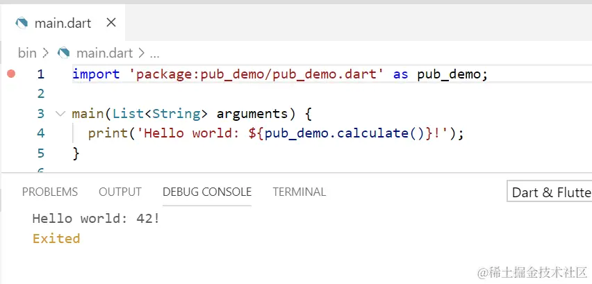Screen dimensions: 592x284
Task: Open the Dart & Flutter dropdown
Action: click(x=550, y=192)
